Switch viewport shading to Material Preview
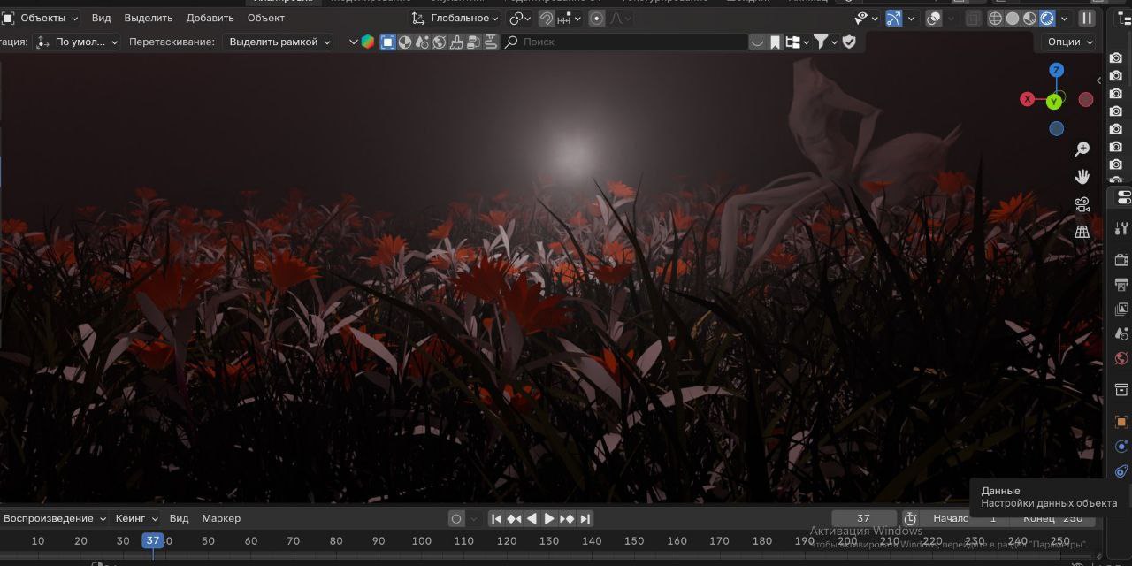Image resolution: width=1132 pixels, height=566 pixels. click(1029, 18)
